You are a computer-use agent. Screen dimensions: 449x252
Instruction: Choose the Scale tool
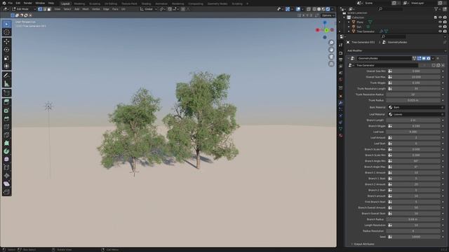(6, 58)
